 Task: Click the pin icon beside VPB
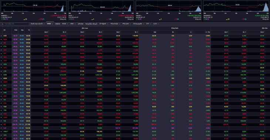pos(1,135)
